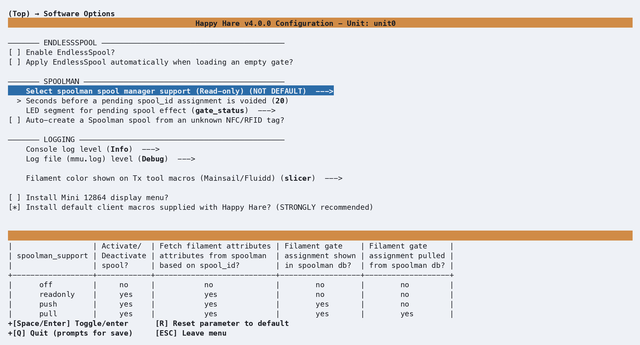Click the (Top) breadcrumb link
The height and width of the screenshot is (345, 640).
(x=19, y=14)
